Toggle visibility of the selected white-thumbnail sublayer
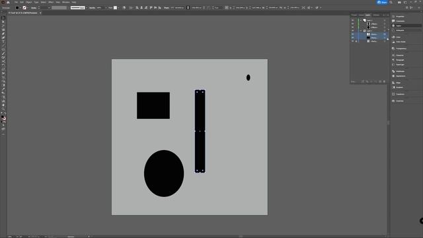 (352, 34)
